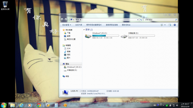Select Downloads (下載) in navigation pane
This screenshot has width=193, height=108.
(67, 33)
